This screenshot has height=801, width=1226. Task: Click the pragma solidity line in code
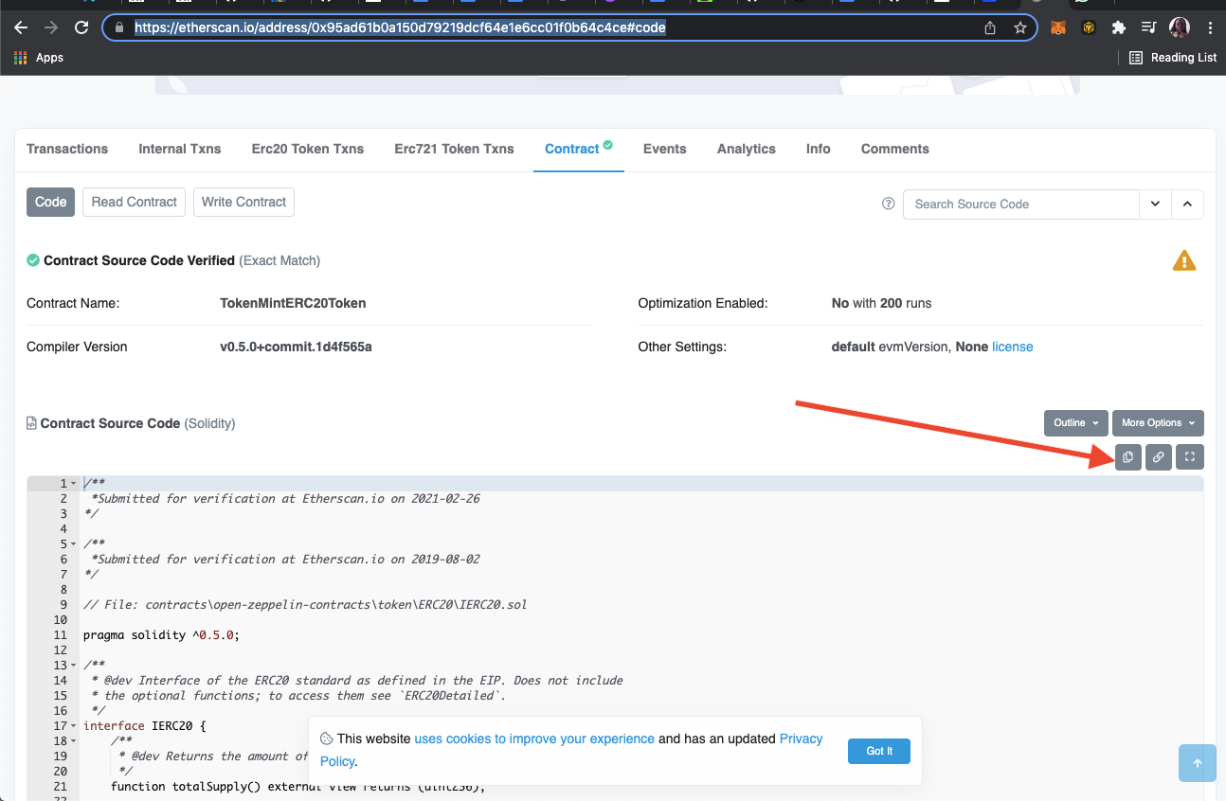(x=161, y=635)
